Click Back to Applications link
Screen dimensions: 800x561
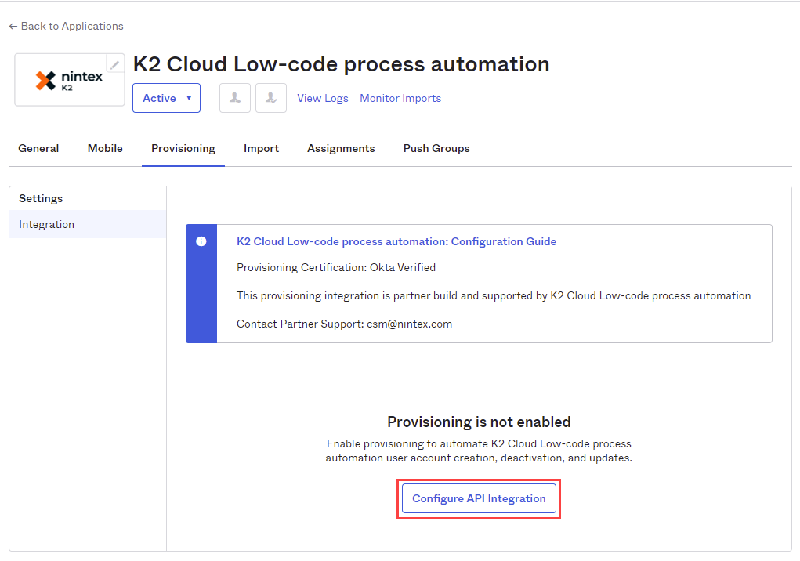tap(66, 26)
